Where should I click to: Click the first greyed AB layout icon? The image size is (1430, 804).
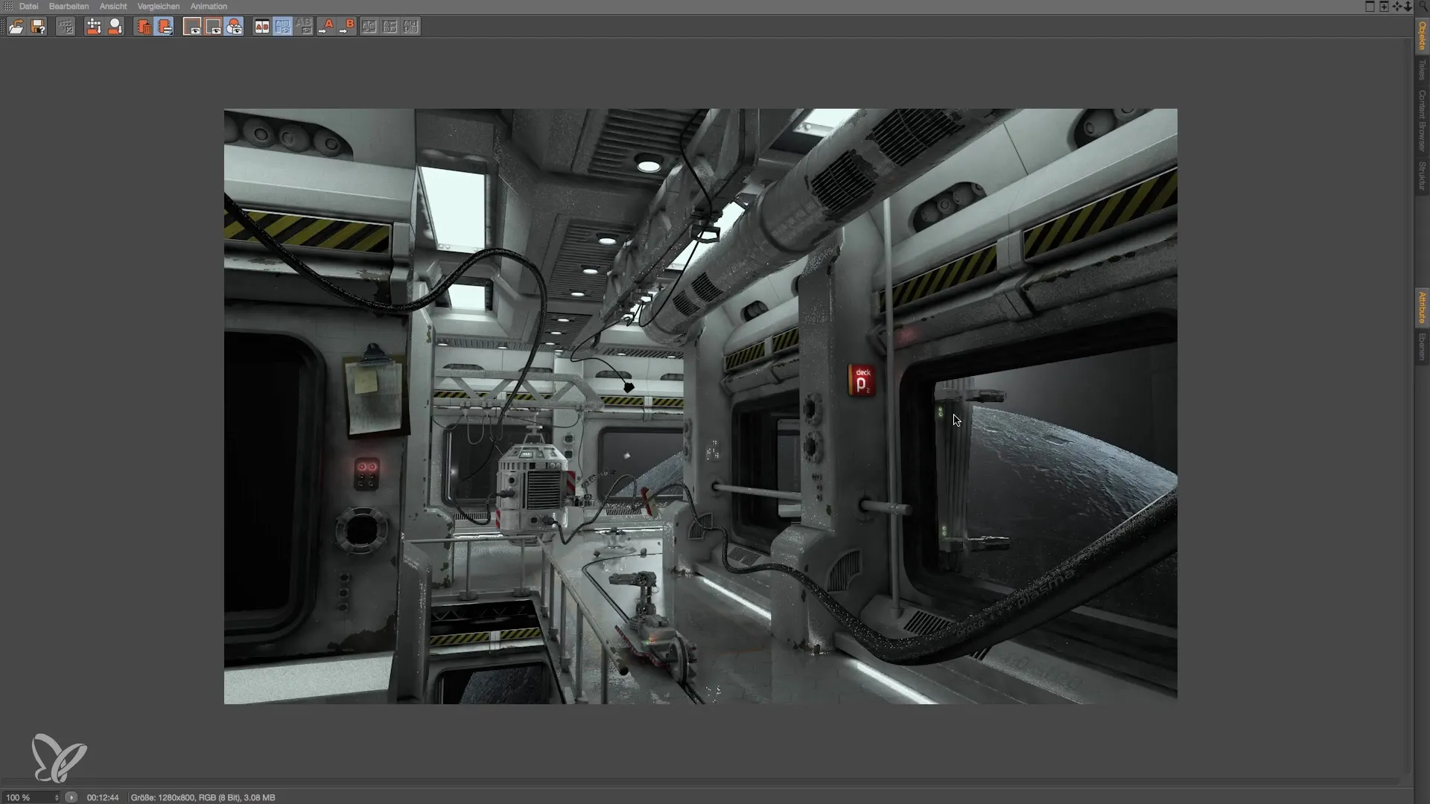(369, 27)
